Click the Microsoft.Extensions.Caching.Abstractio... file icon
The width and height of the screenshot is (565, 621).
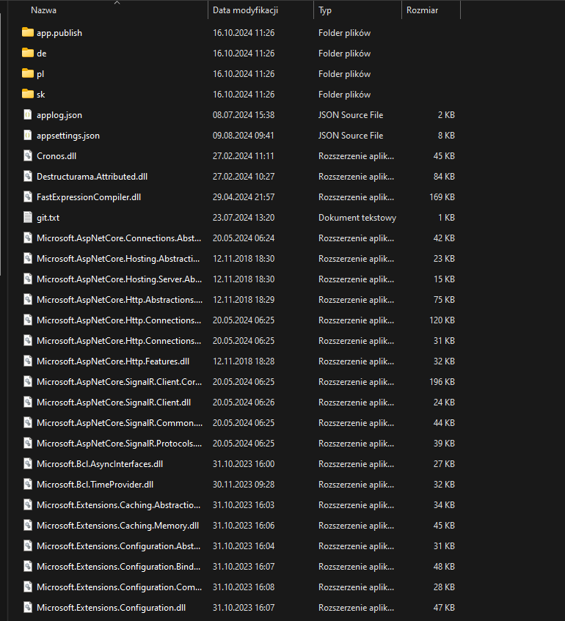pos(28,505)
